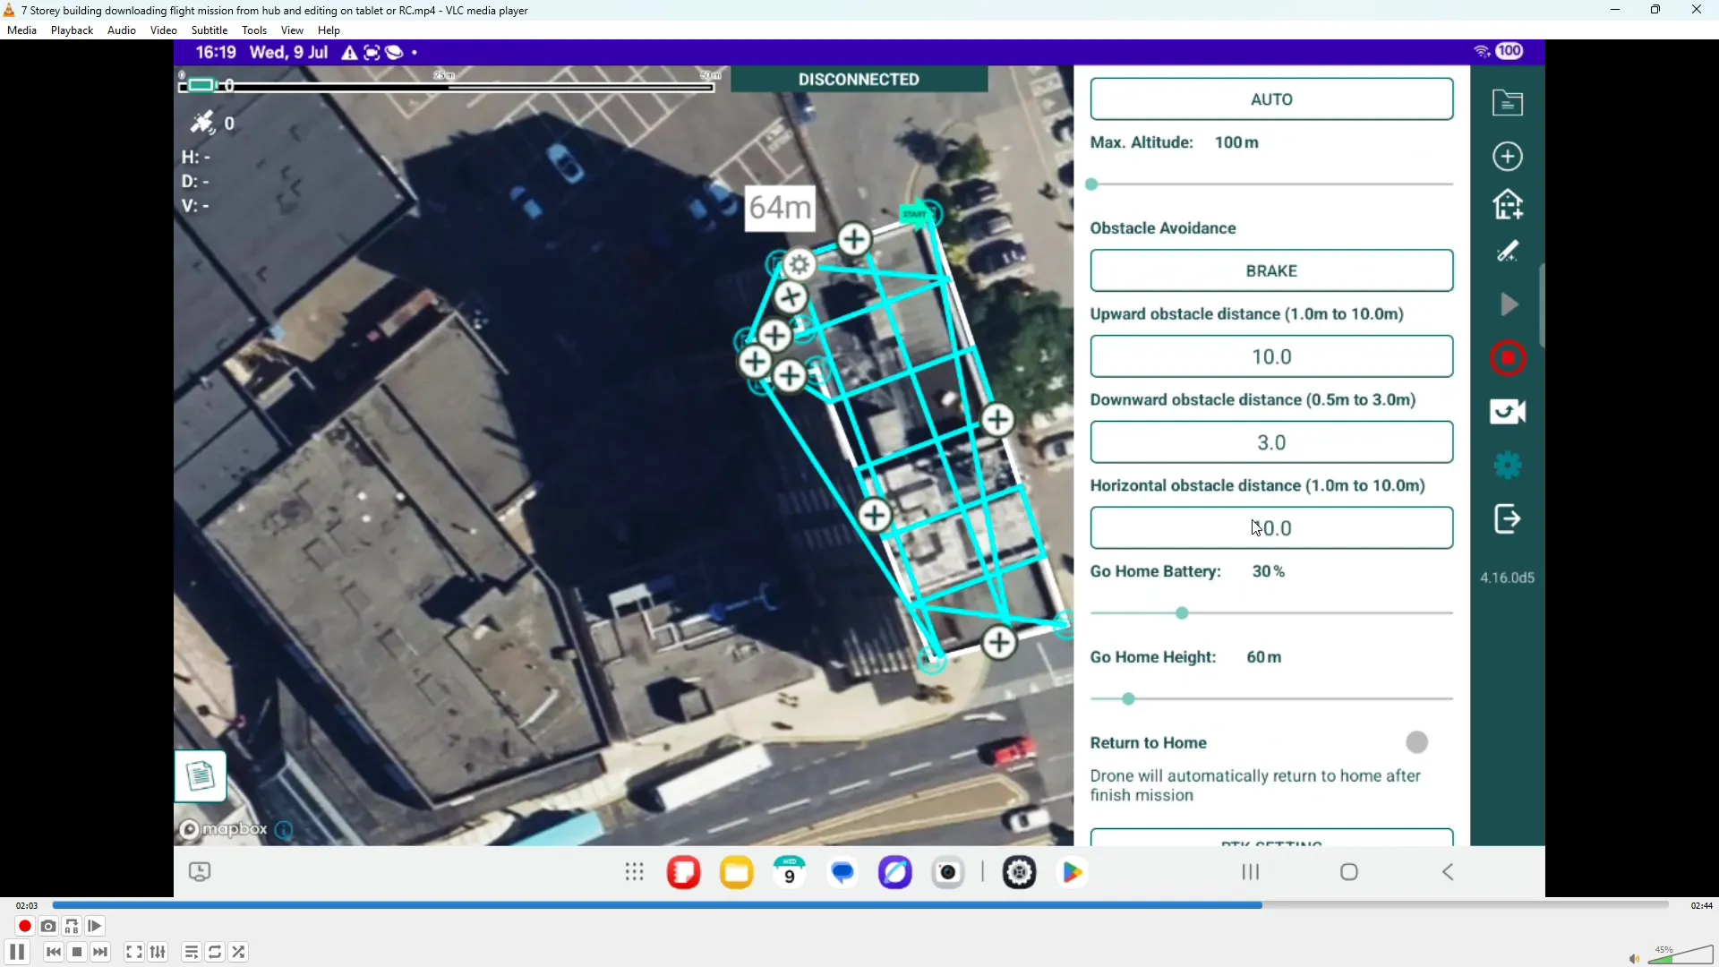Open the home point setup icon
Image resolution: width=1719 pixels, height=967 pixels.
(1508, 204)
